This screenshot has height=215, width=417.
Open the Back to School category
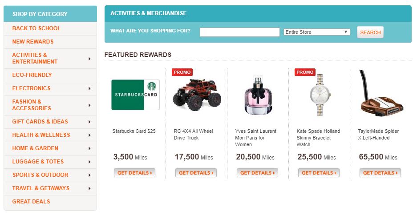point(36,28)
